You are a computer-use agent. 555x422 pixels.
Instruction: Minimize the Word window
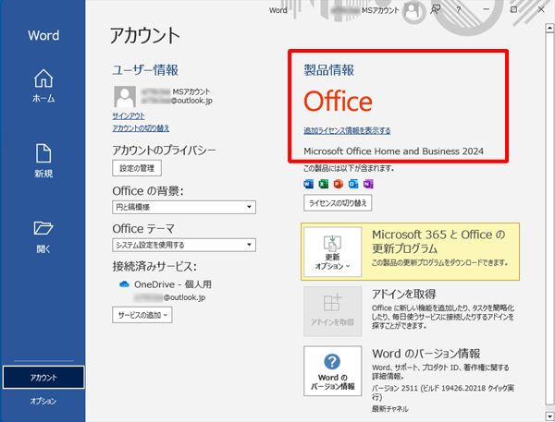(486, 9)
